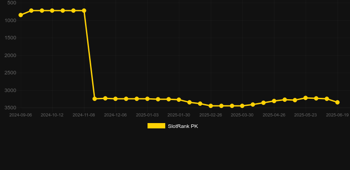
Task: Click the 2025-03-30 x-axis date label
Action: [x=242, y=115]
